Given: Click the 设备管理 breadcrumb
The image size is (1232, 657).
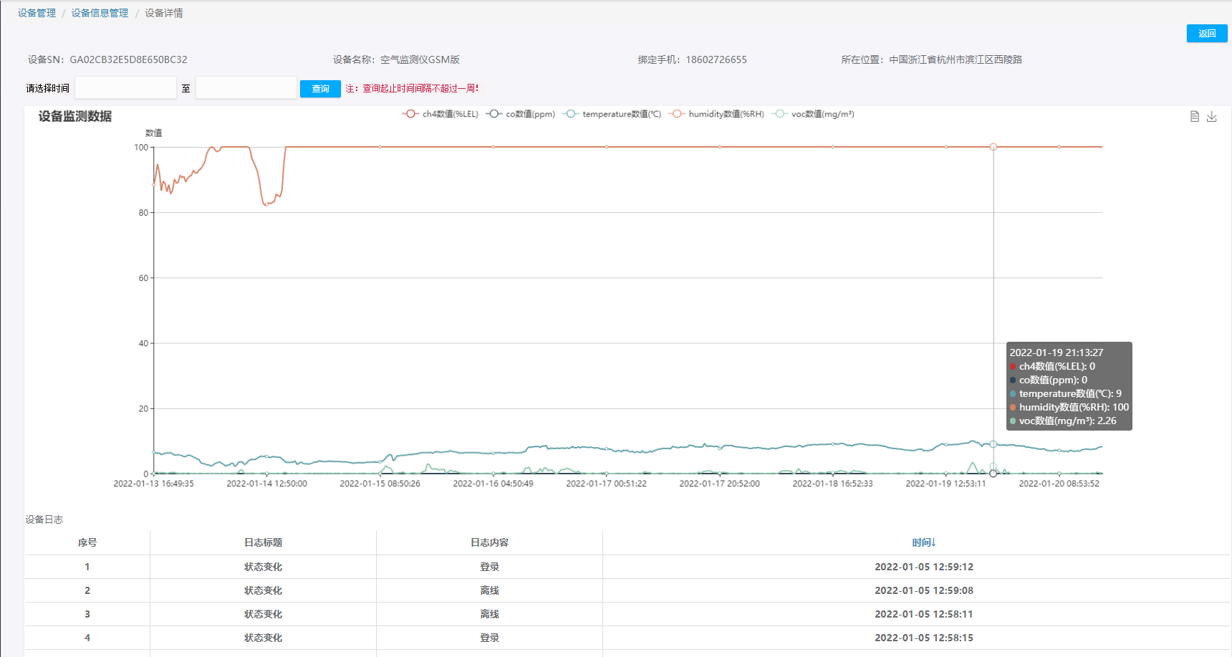Looking at the screenshot, I should [37, 13].
